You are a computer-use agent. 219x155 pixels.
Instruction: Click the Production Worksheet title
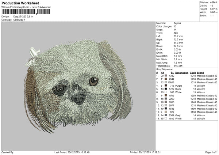20,3
